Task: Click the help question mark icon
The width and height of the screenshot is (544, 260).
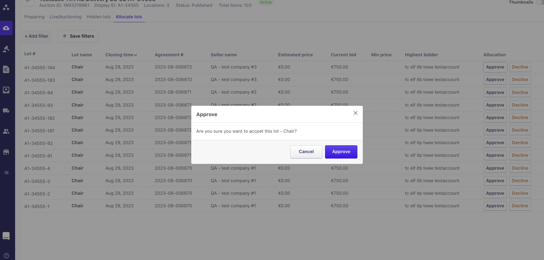Action: pyautogui.click(x=6, y=256)
